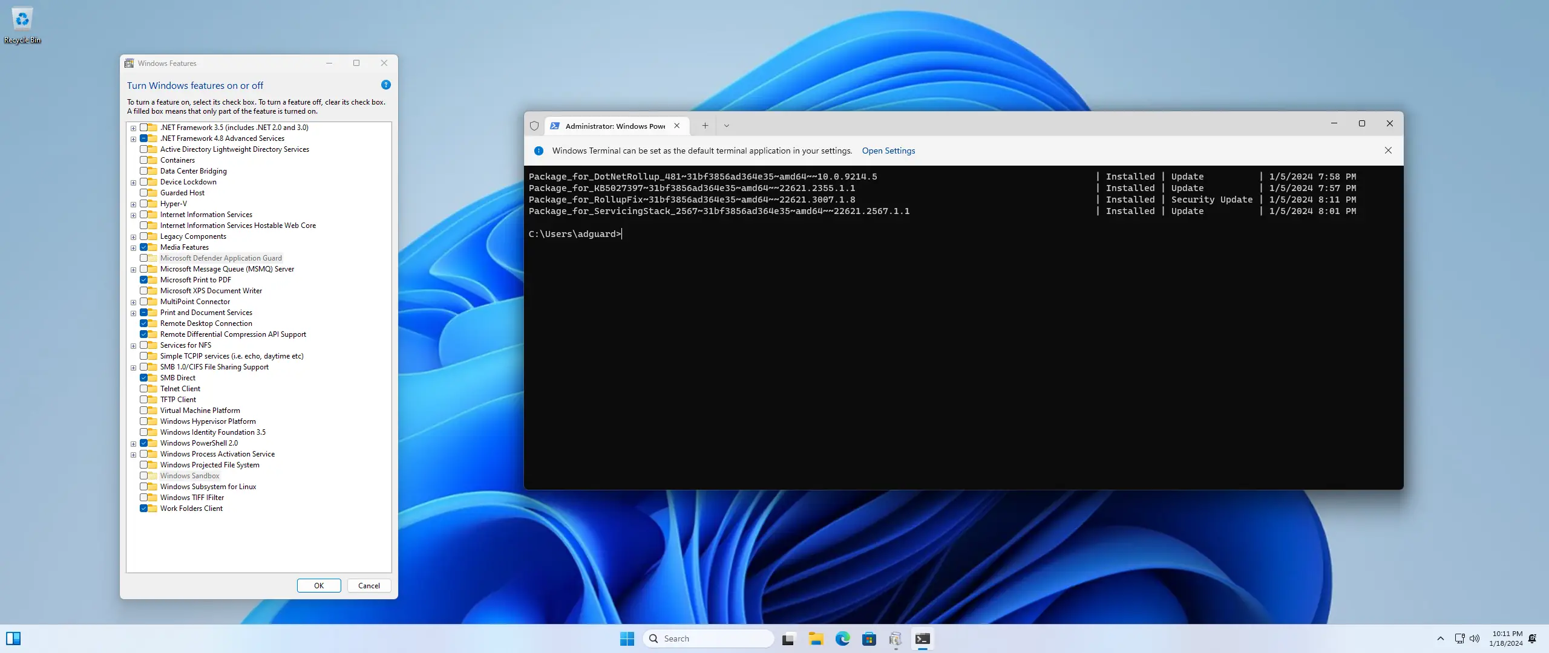The width and height of the screenshot is (1549, 653).
Task: Click the Windows Start button
Action: coord(627,638)
